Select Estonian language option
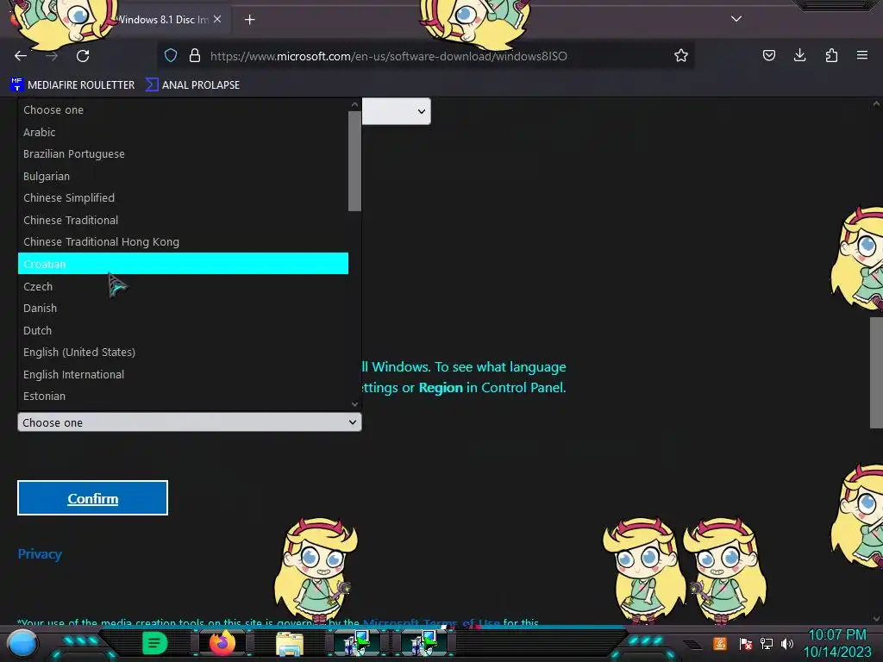 (183, 396)
